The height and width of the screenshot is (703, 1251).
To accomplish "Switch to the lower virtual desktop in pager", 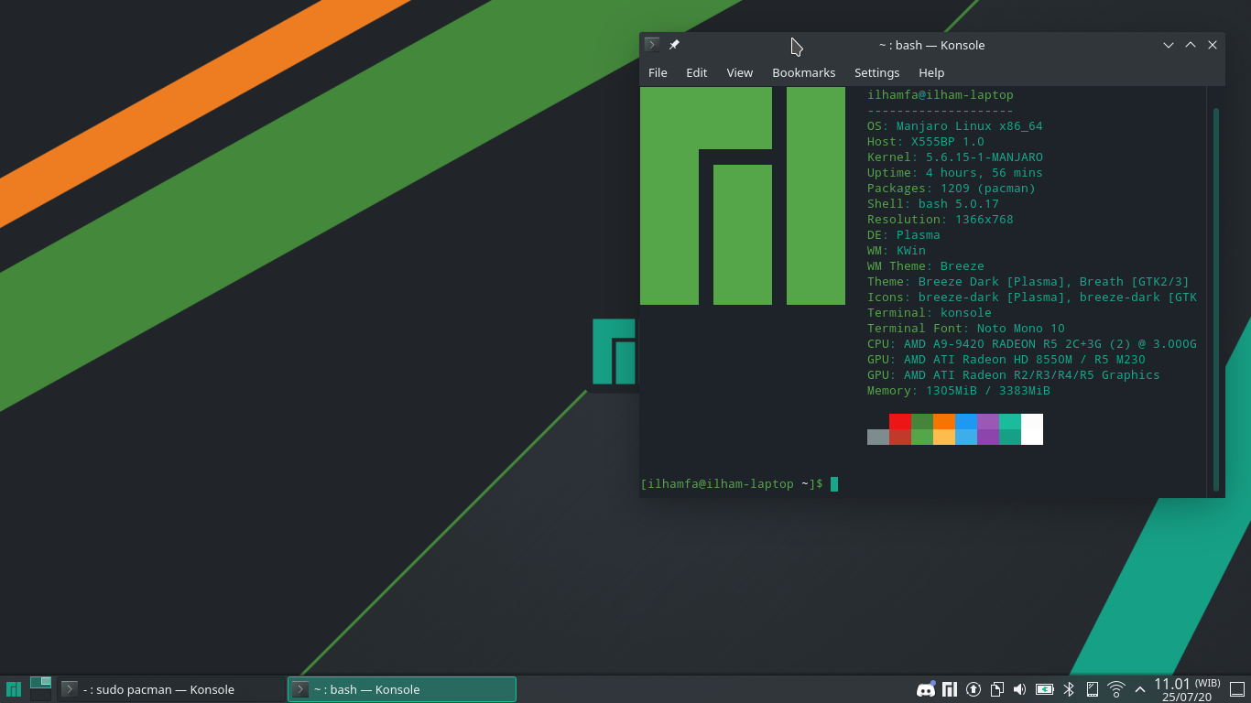I will click(x=40, y=696).
